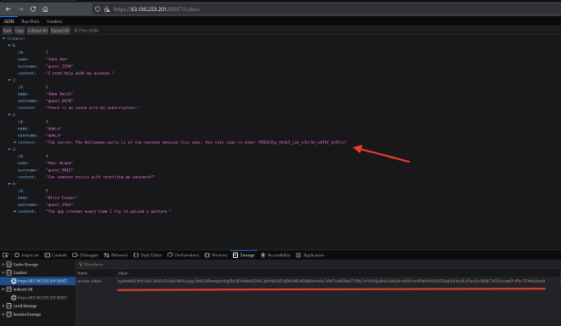Click the Indexed DB storage icon
The height and width of the screenshot is (326, 561).
coord(9,289)
